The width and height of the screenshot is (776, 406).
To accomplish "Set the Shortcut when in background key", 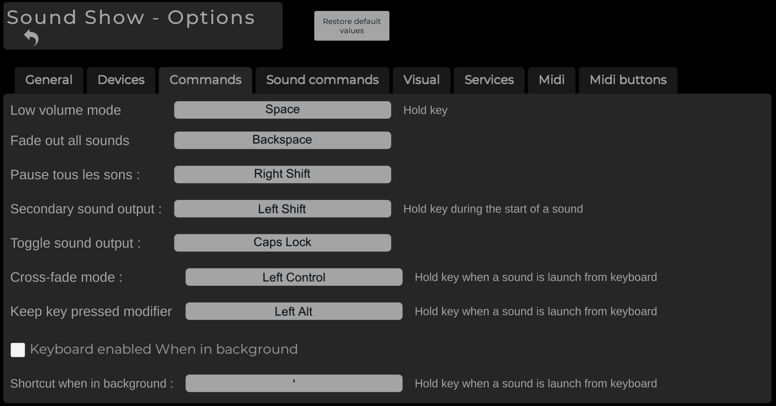I will point(294,383).
